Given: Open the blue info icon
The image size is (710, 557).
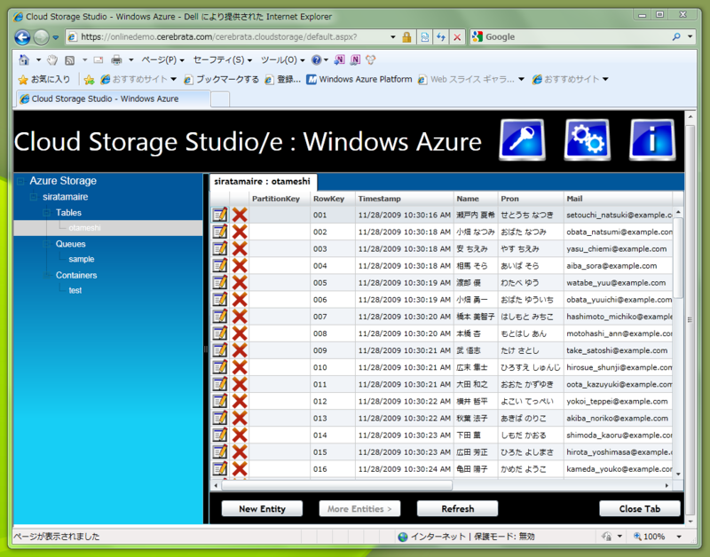Looking at the screenshot, I should point(652,139).
